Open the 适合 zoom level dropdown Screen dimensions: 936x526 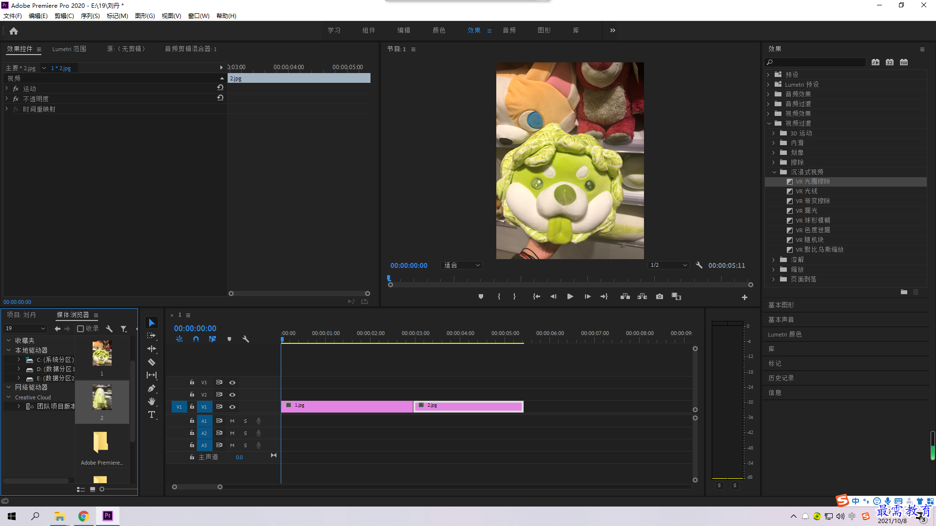(x=461, y=265)
